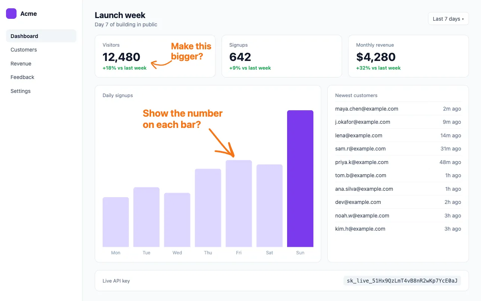Select the Mon bar in the signups chart
The image size is (481, 301).
point(116,222)
